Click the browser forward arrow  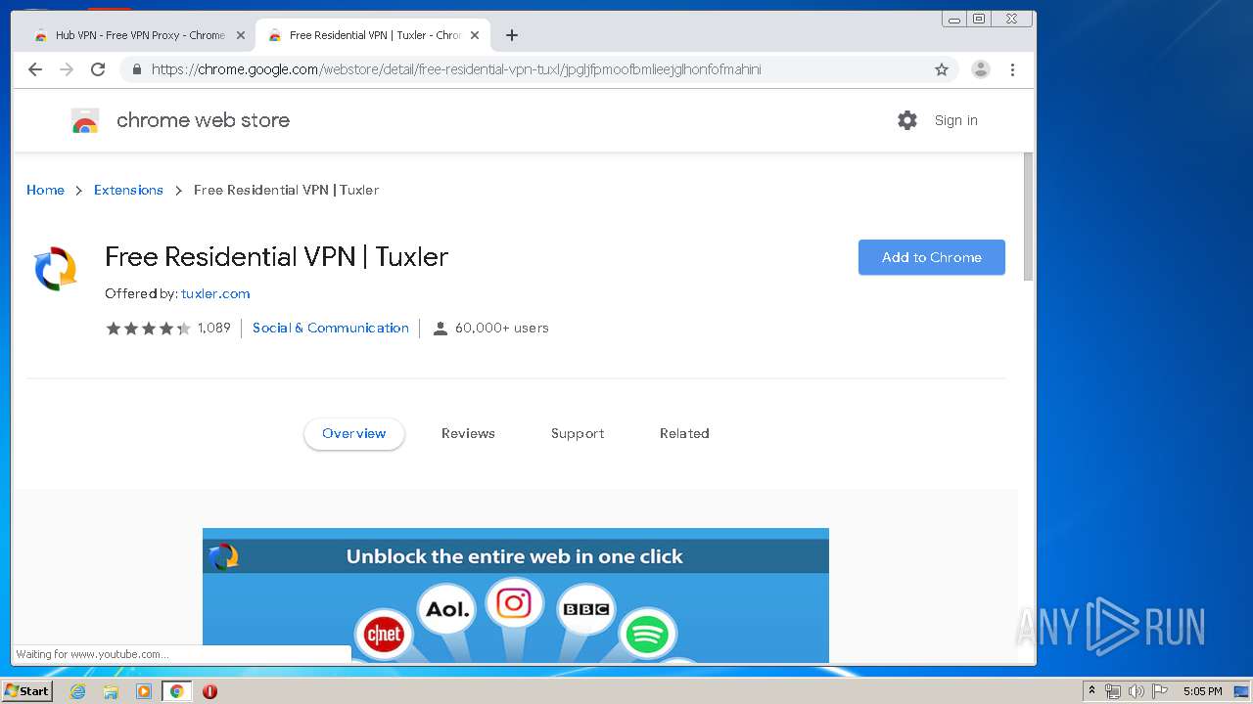[x=67, y=69]
